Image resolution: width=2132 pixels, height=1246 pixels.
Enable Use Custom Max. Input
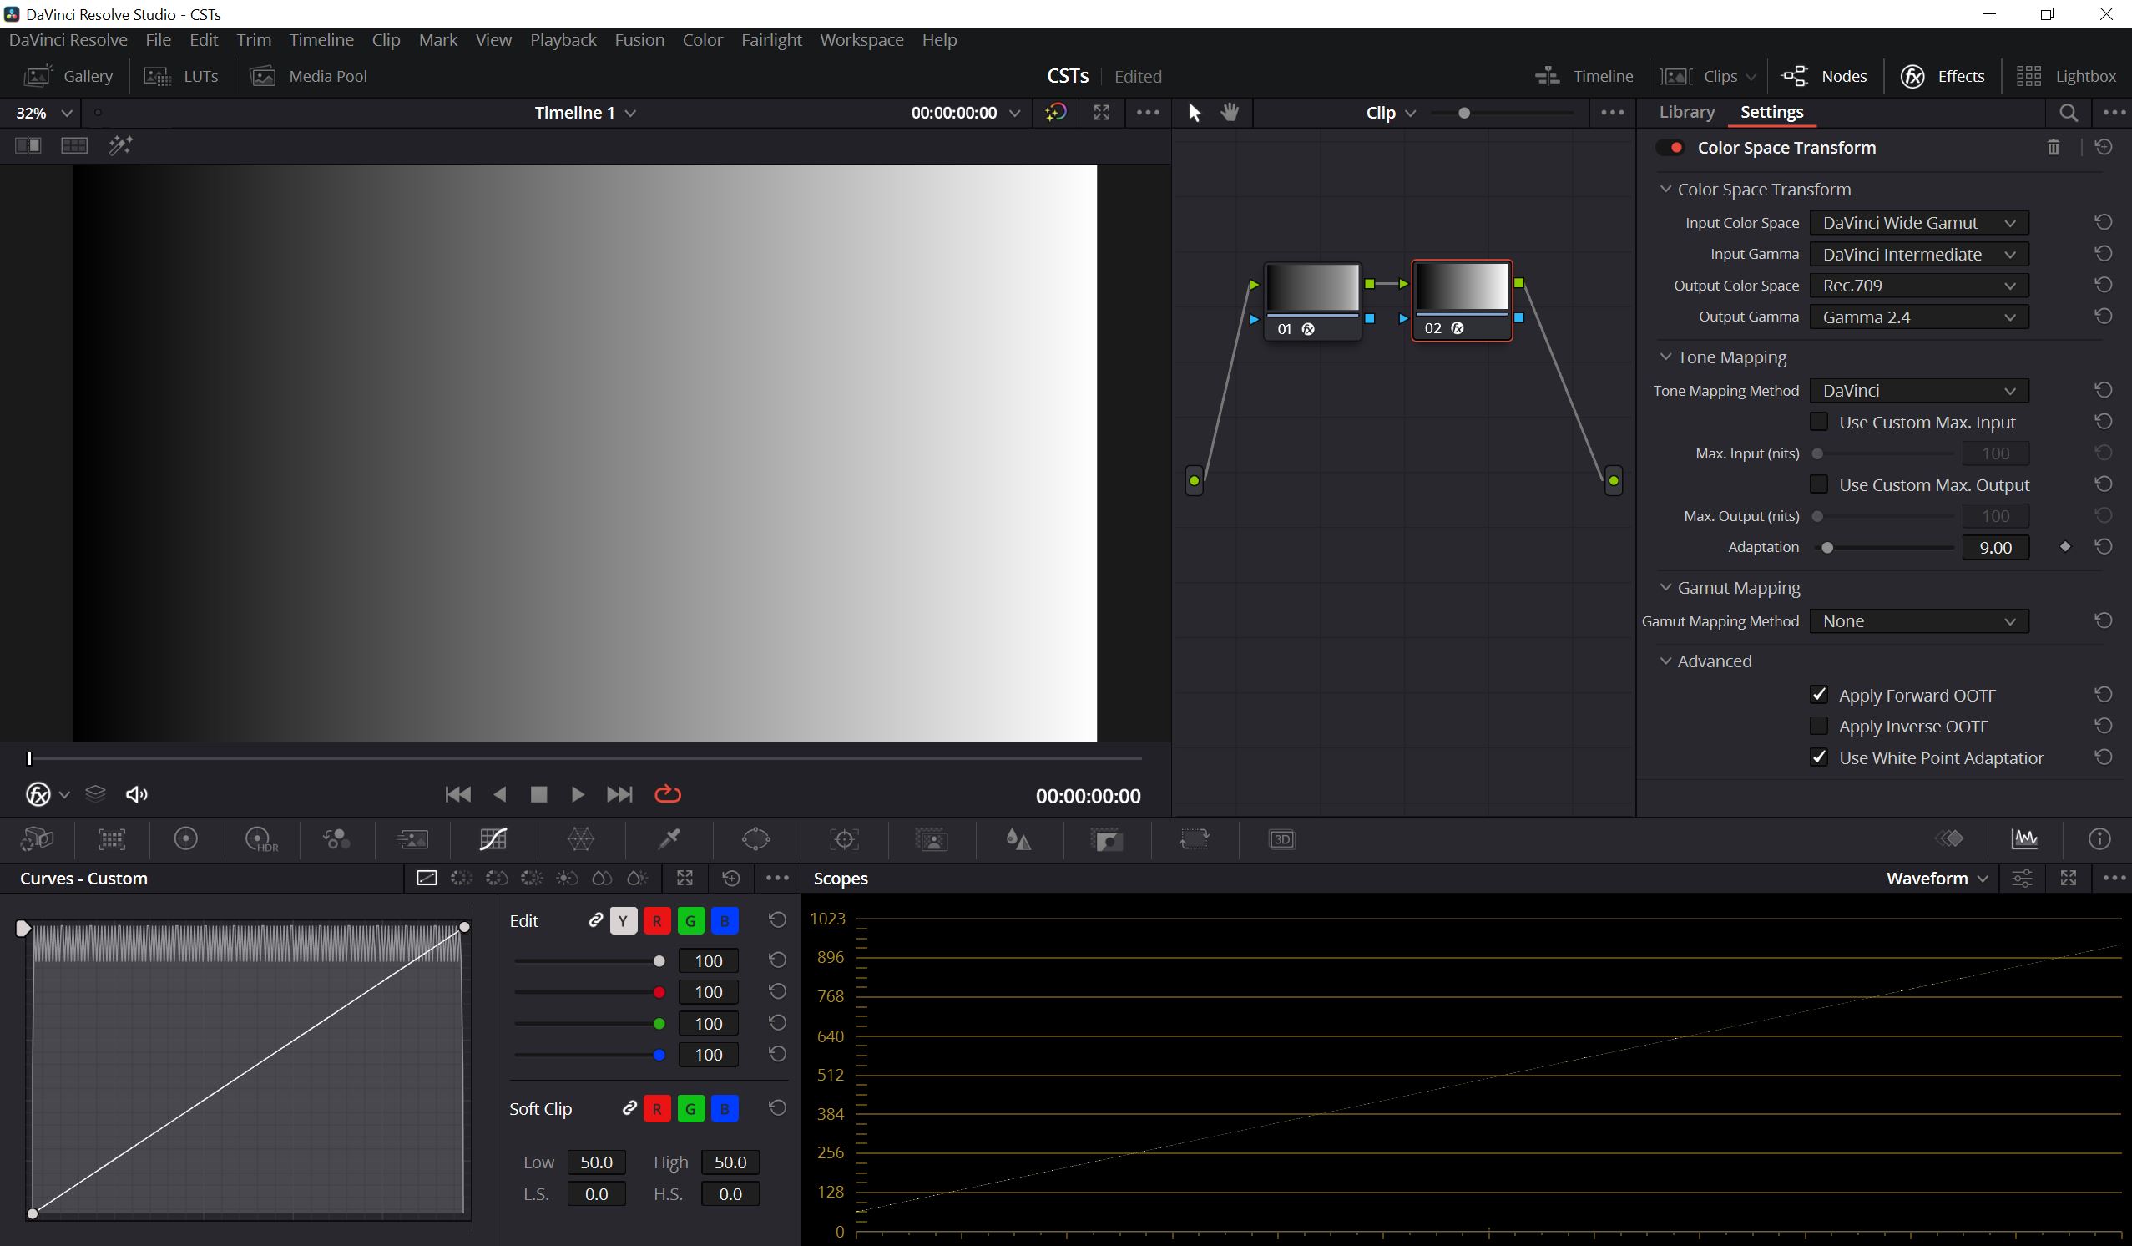[x=1818, y=422]
